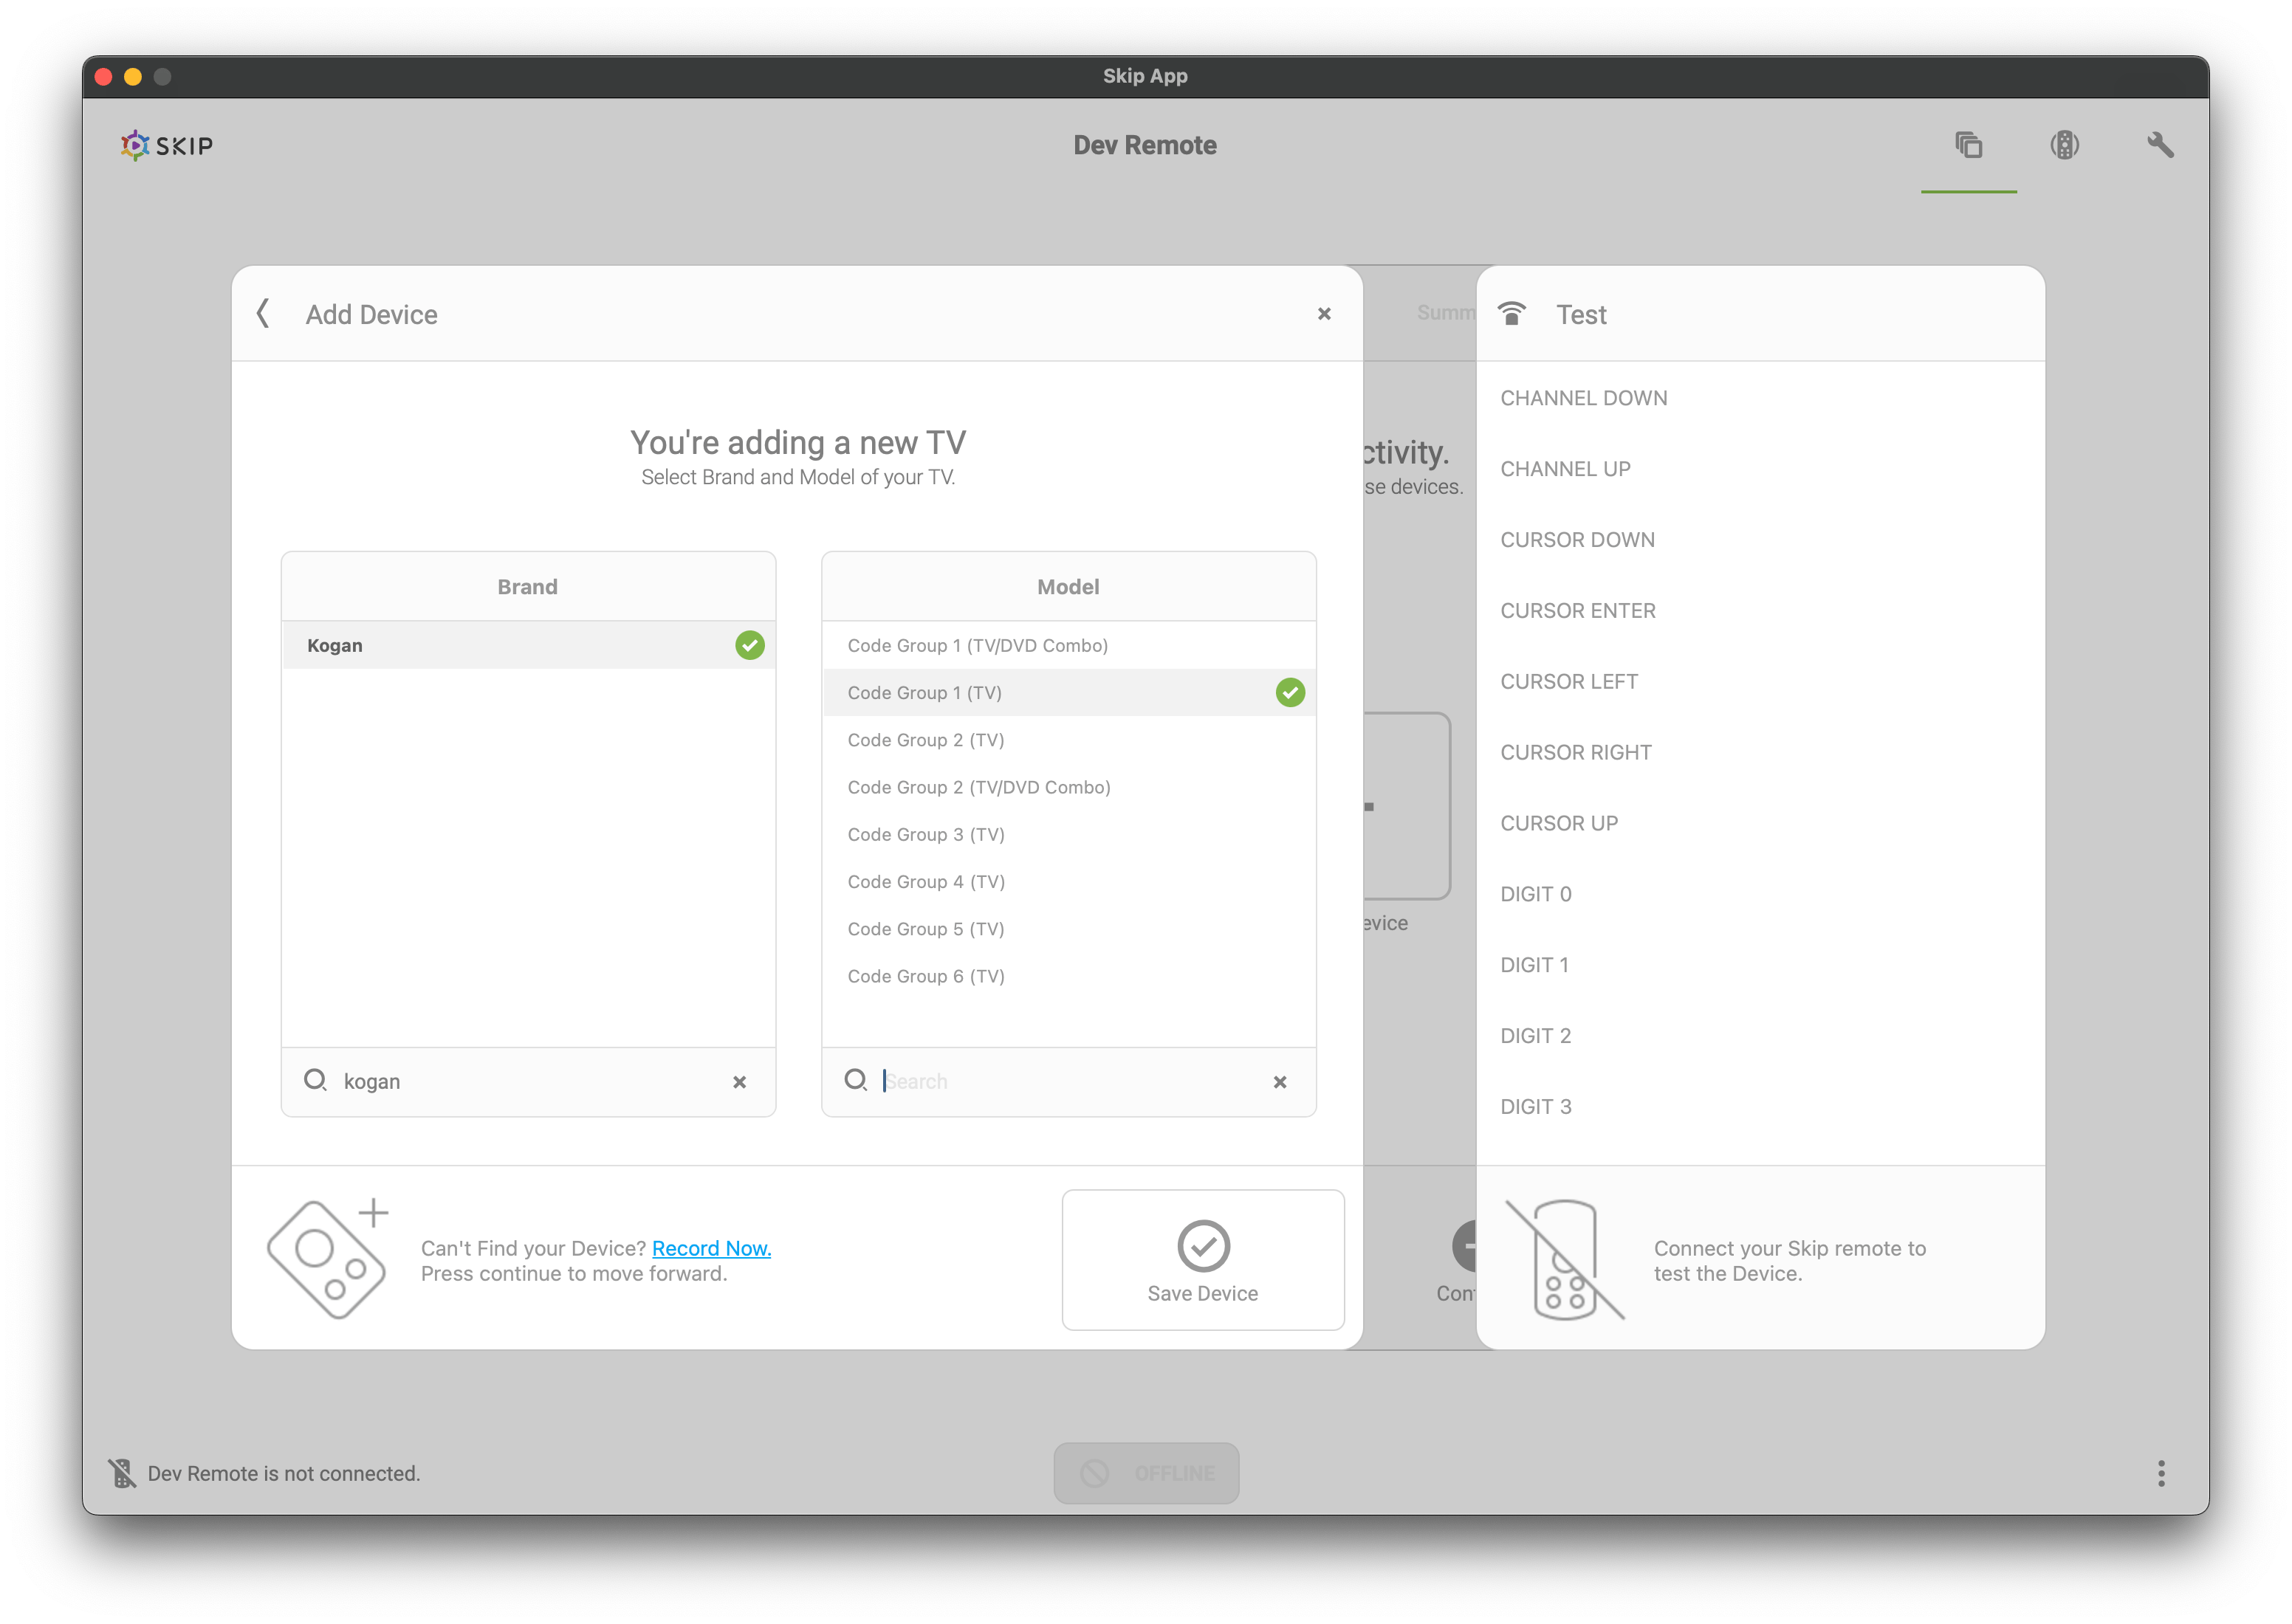
Task: Clear the kogan brand search
Action: [x=739, y=1082]
